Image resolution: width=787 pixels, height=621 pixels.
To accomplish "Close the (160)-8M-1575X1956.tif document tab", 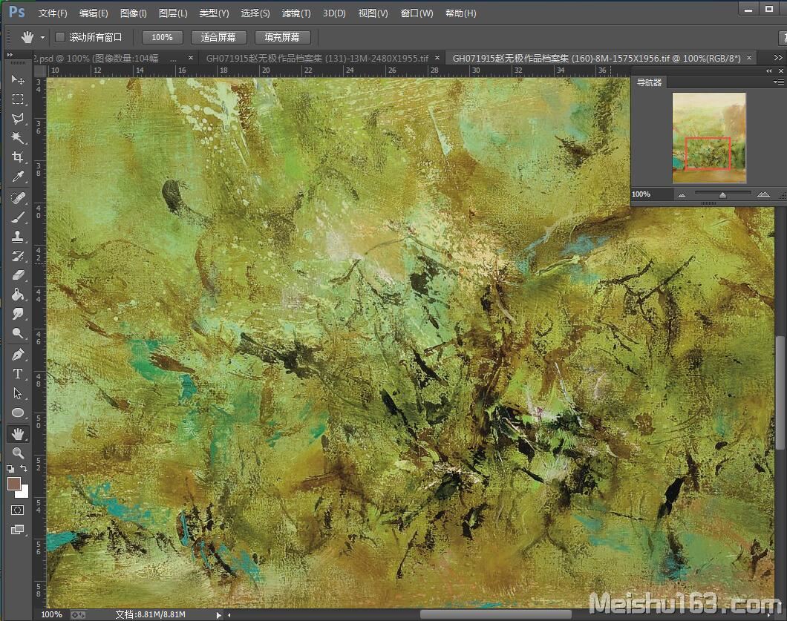I will 749,58.
